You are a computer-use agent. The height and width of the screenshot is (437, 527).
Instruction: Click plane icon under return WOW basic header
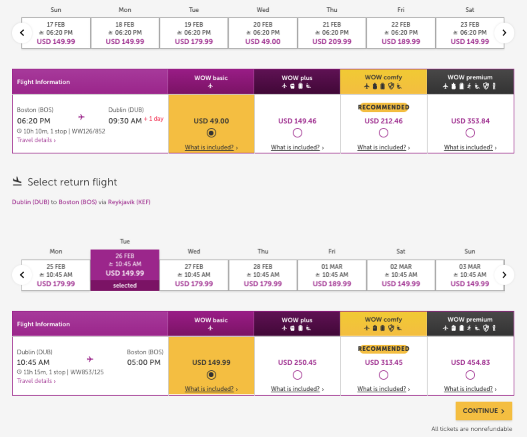click(x=210, y=328)
